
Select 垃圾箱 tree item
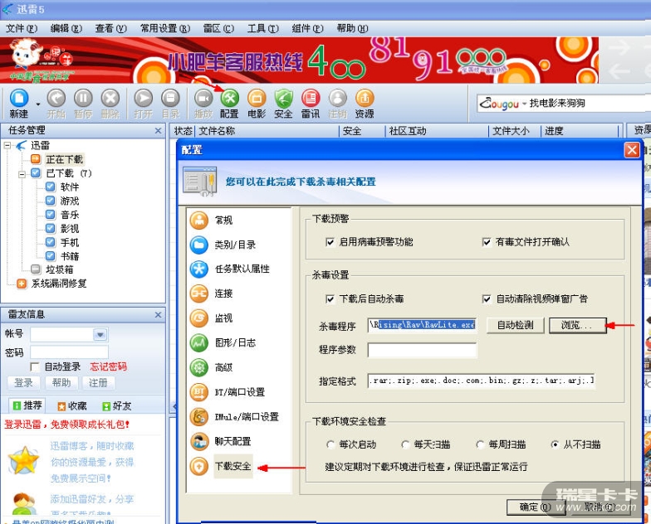(60, 270)
